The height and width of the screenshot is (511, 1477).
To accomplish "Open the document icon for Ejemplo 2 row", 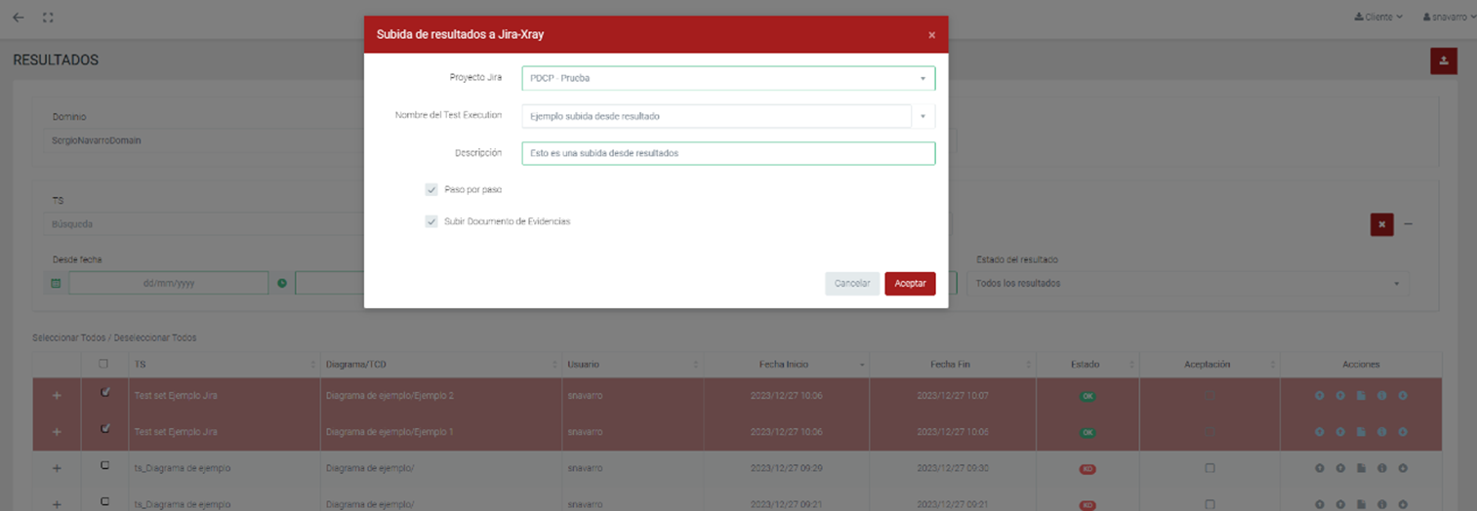I will point(1361,396).
